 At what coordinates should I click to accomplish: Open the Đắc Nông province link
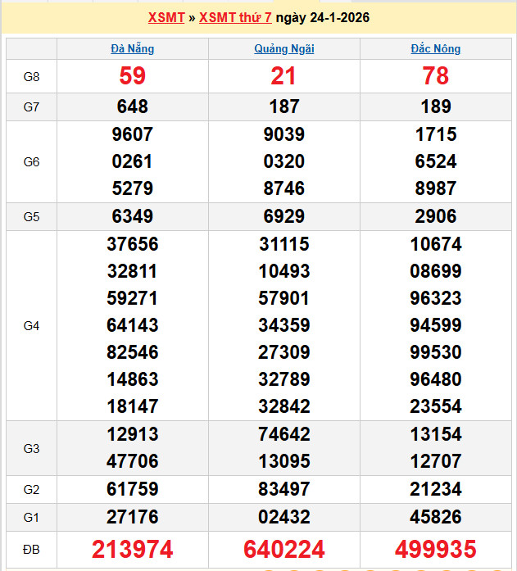tap(436, 48)
